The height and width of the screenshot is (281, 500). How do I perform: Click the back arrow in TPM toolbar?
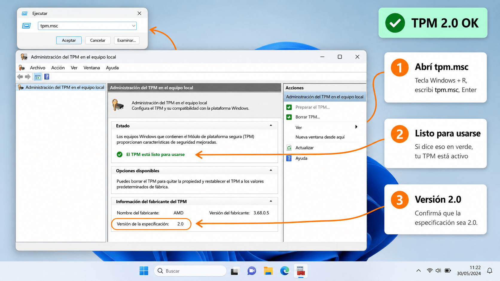[20, 77]
